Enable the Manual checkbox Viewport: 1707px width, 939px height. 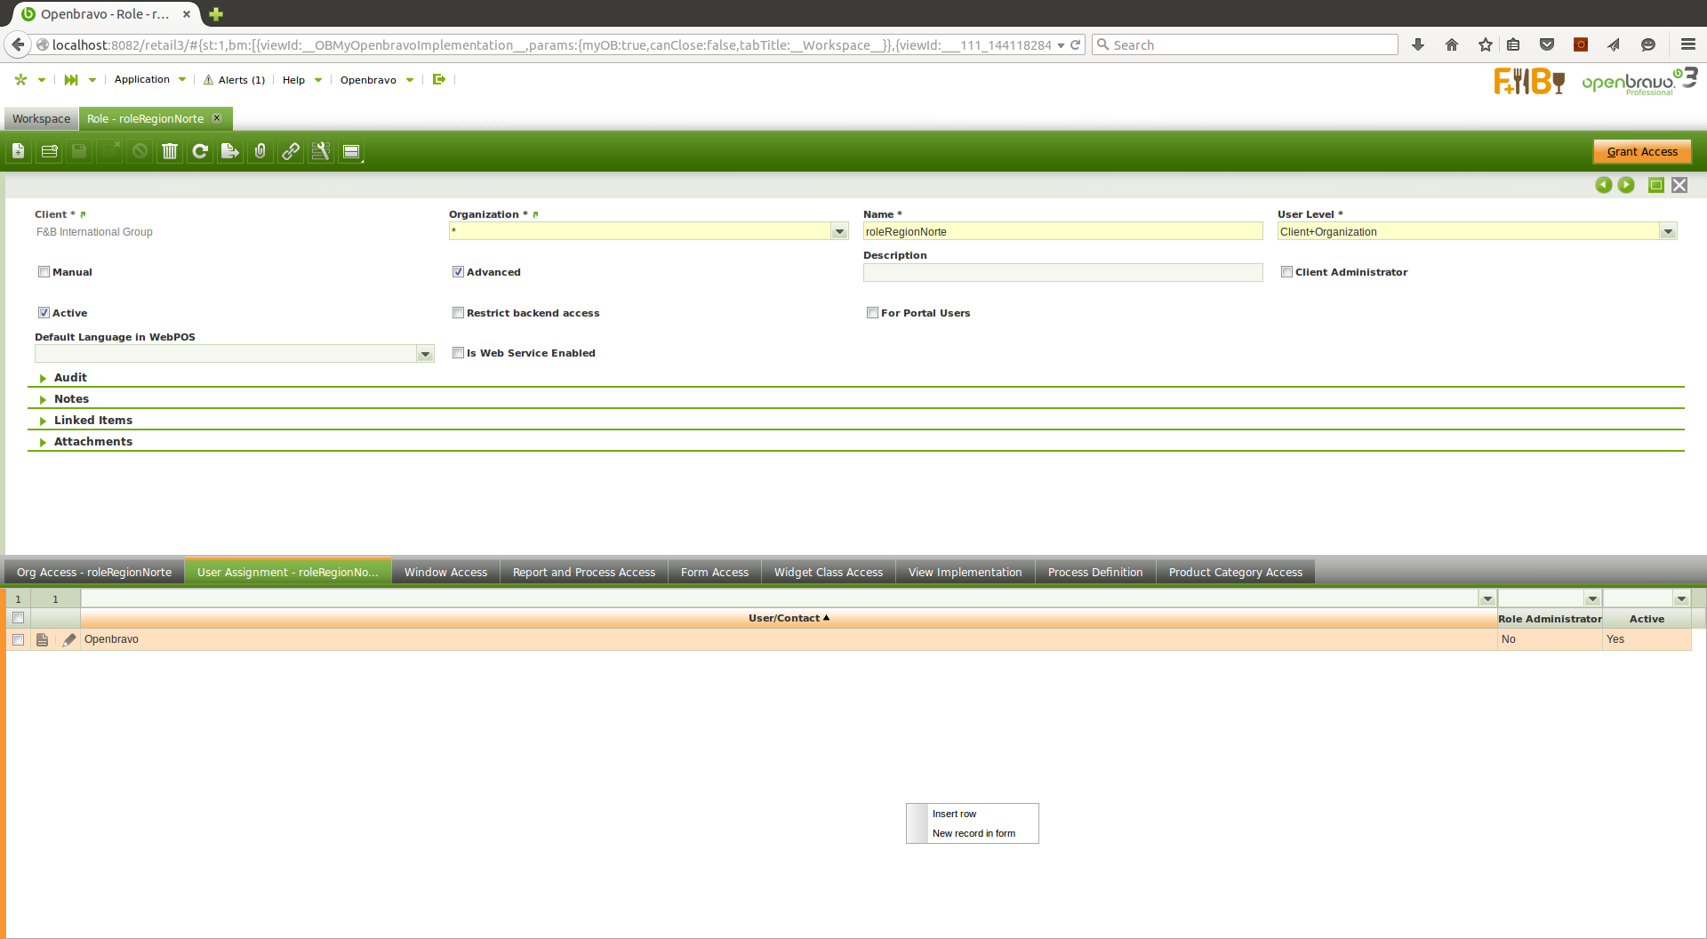(x=44, y=272)
